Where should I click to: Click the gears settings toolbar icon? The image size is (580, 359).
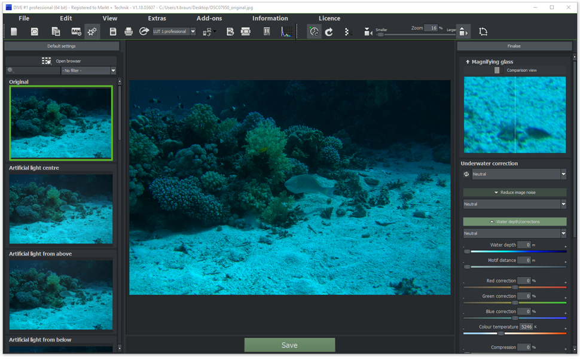(92, 32)
